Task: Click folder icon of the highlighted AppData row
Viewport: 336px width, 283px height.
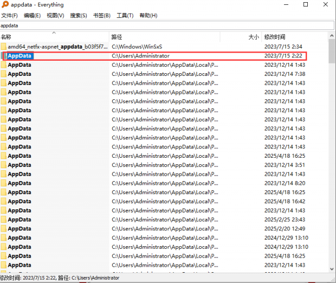Action: (x=4, y=56)
